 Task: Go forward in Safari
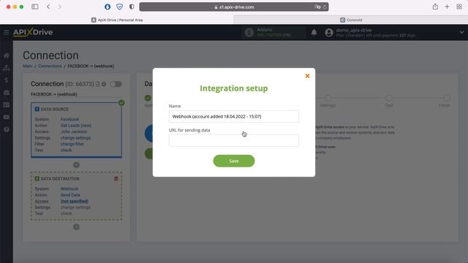point(60,7)
